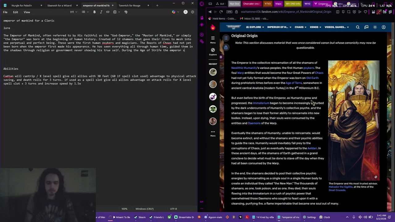Toggle wiki light/dark theme

coord(375,27)
